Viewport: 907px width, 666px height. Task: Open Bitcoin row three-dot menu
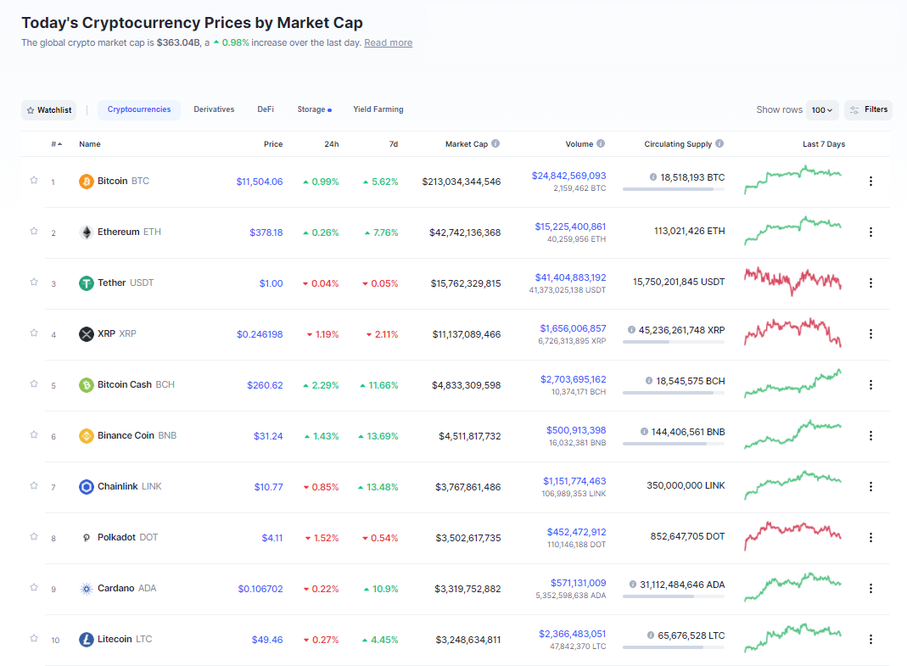[871, 181]
